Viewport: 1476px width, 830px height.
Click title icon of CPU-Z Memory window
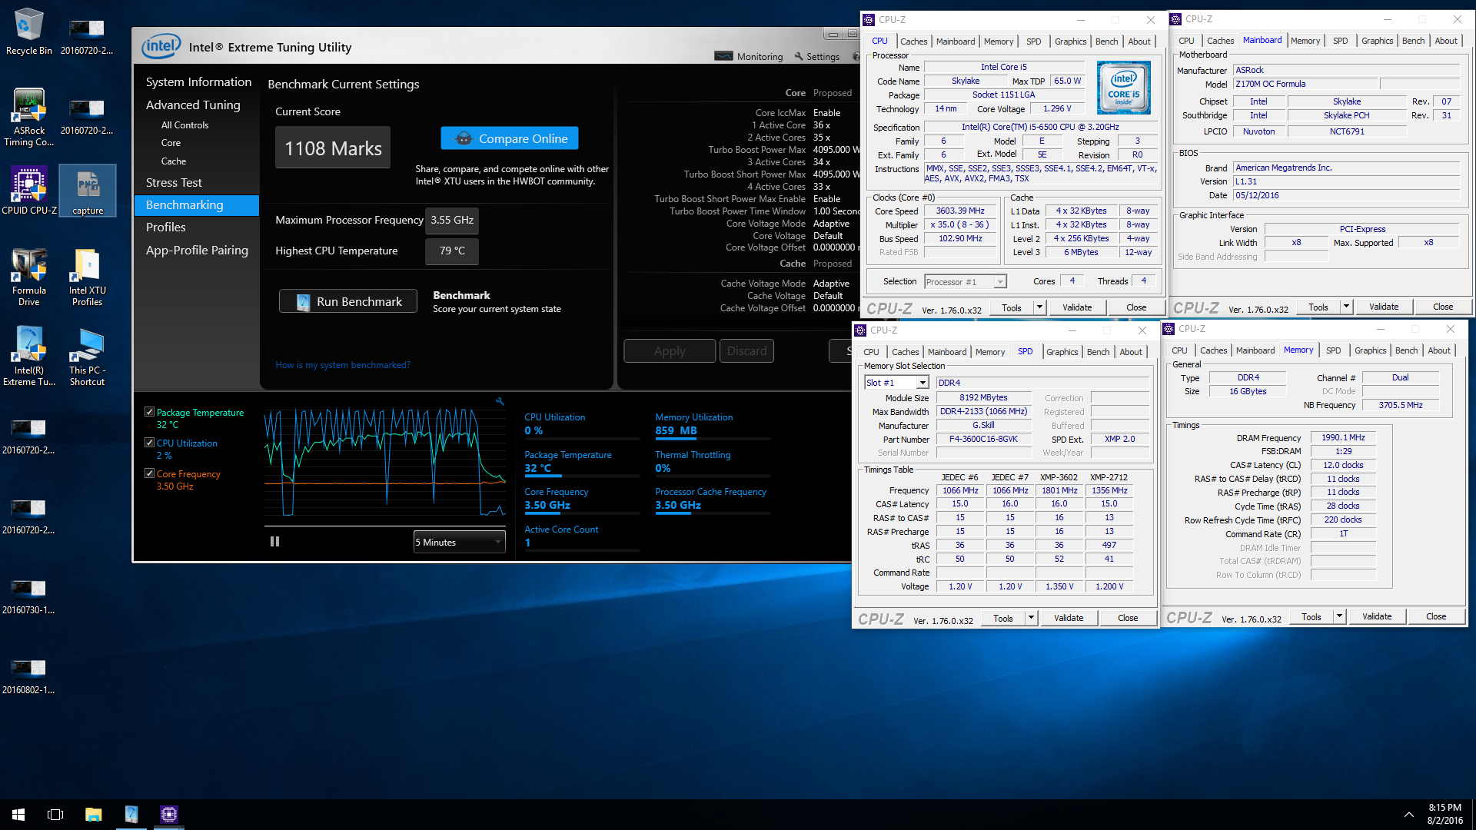pos(1168,329)
